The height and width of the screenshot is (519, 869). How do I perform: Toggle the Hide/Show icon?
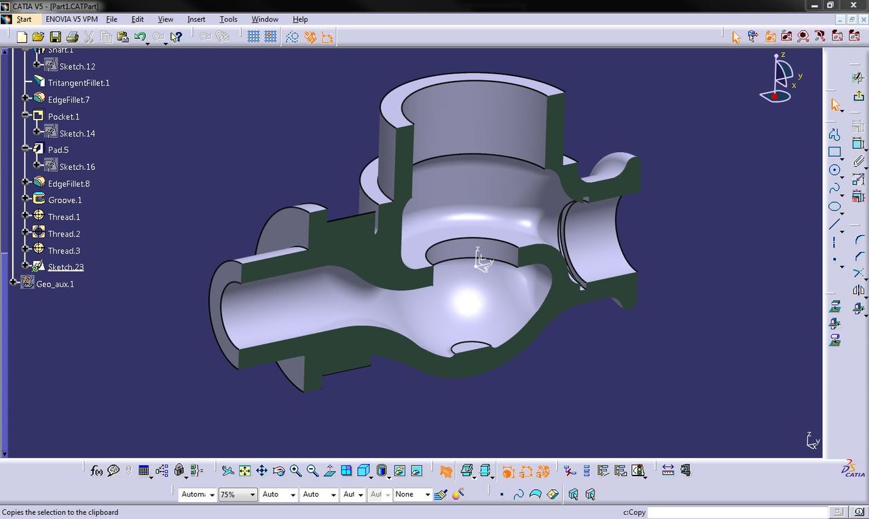(x=399, y=470)
